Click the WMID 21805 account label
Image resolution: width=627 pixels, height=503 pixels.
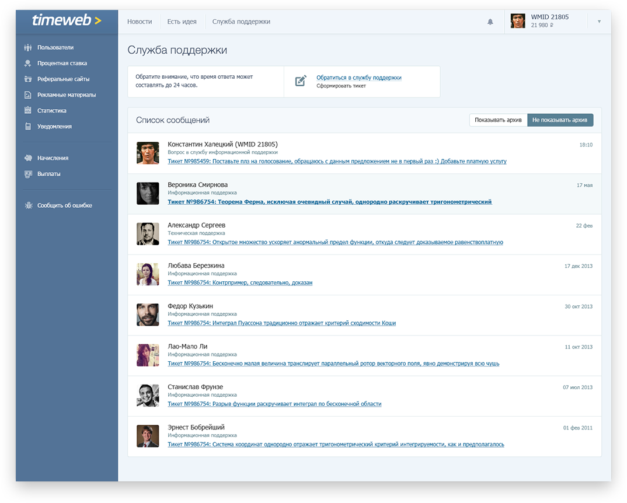(x=550, y=17)
